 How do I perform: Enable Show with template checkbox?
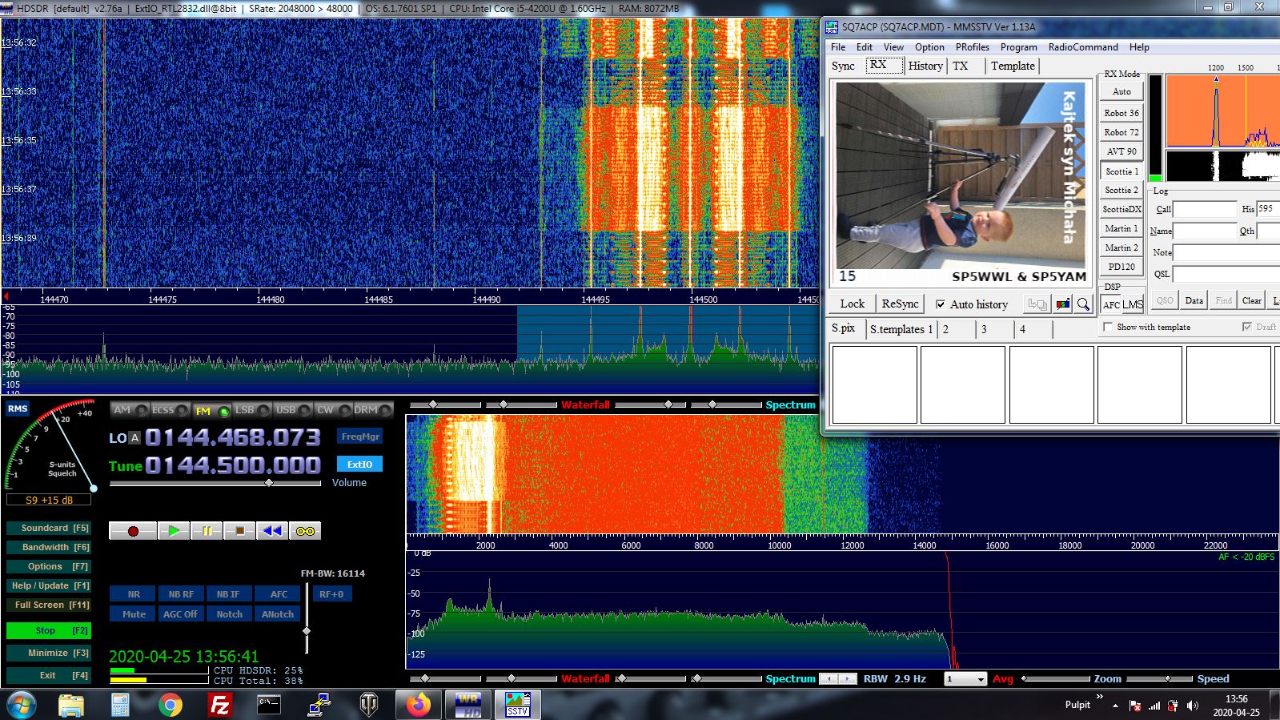click(1108, 327)
